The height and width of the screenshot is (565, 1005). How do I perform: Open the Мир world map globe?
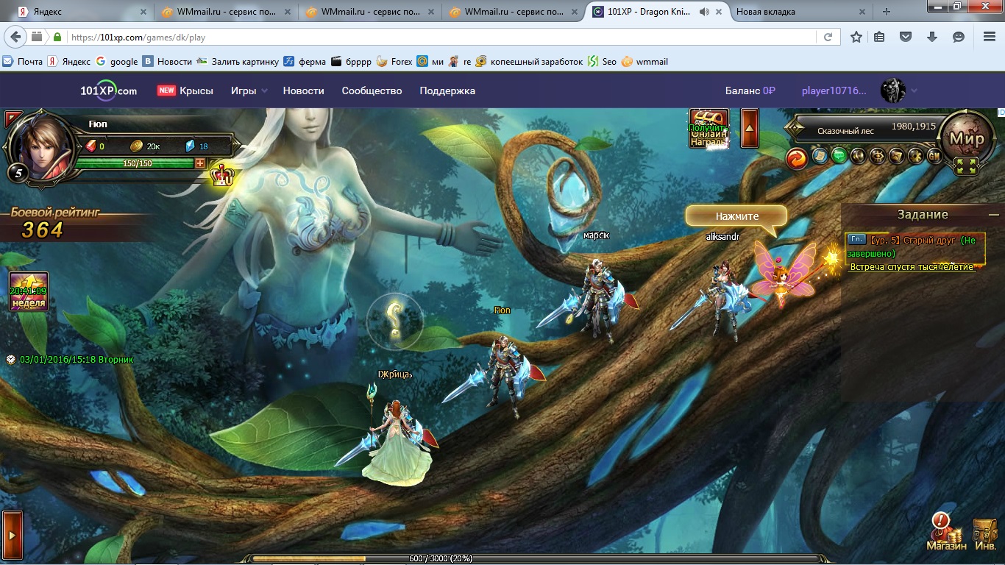pyautogui.click(x=967, y=138)
